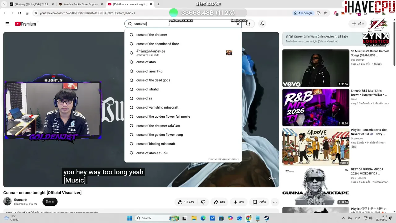Choose "curse of aros สอนเล่น" suggestion
The width and height of the screenshot is (396, 223).
183,153
